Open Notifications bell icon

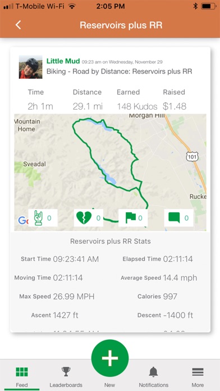pos(153,372)
